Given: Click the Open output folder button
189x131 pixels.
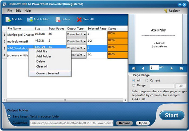Looking at the screenshot, I should click(x=143, y=123).
